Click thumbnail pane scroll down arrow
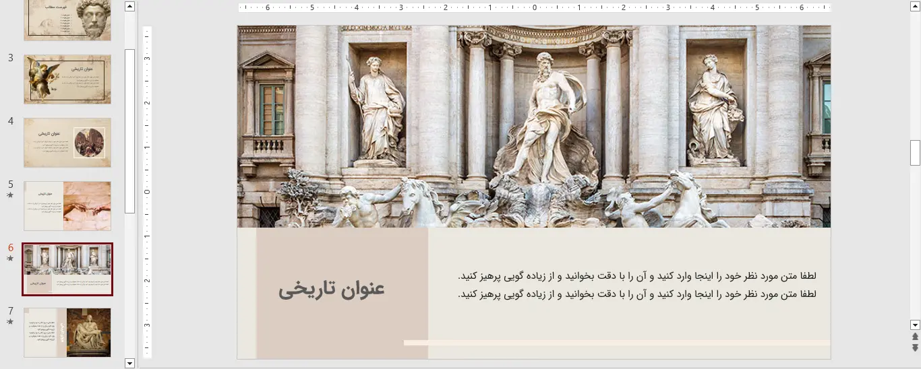The width and height of the screenshot is (921, 369). coord(130,363)
